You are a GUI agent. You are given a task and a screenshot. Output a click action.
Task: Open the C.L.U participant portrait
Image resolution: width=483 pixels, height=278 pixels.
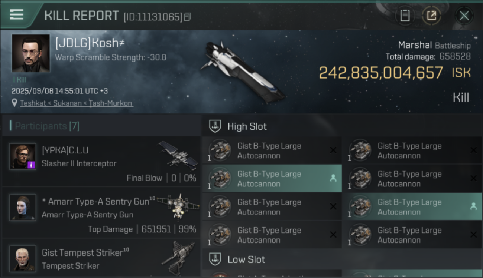23,156
